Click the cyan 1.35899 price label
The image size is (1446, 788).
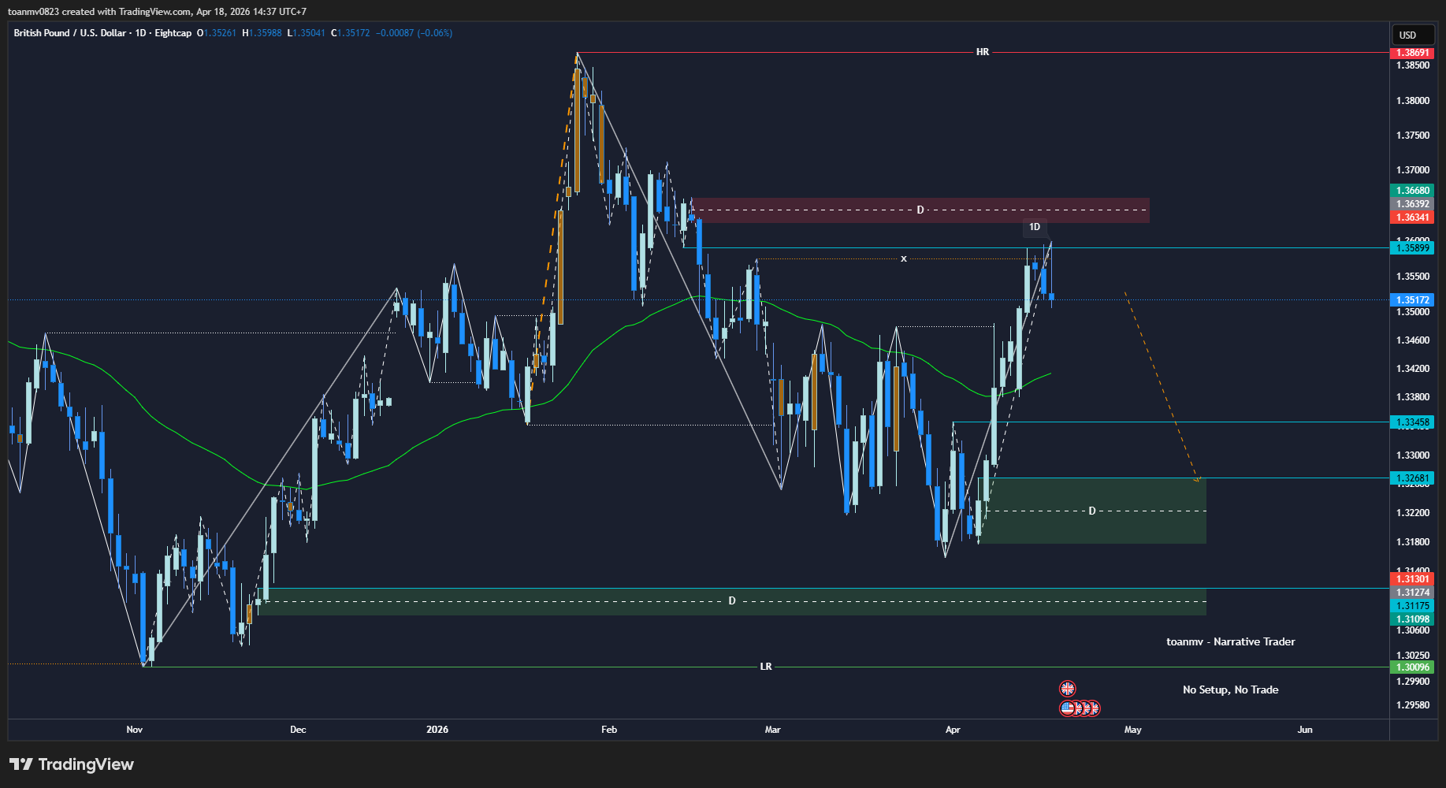(x=1412, y=248)
